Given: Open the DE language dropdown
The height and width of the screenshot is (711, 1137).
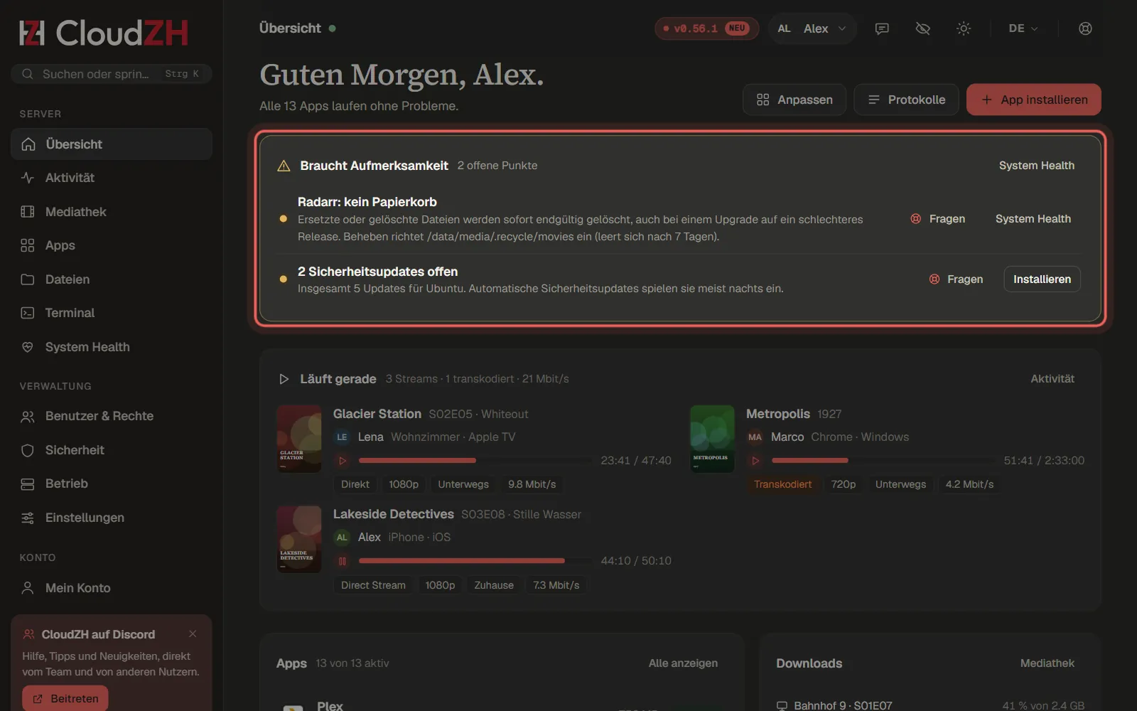Looking at the screenshot, I should 1023,28.
